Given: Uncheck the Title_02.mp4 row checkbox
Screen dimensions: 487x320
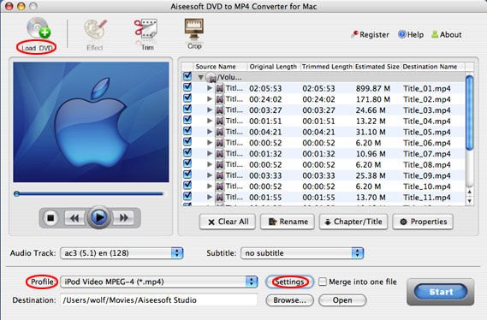Looking at the screenshot, I should click(x=187, y=98).
